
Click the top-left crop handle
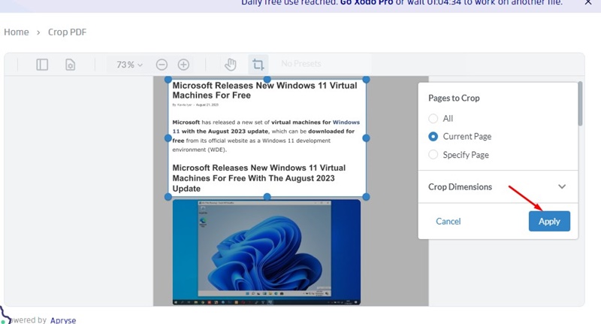pyautogui.click(x=168, y=80)
